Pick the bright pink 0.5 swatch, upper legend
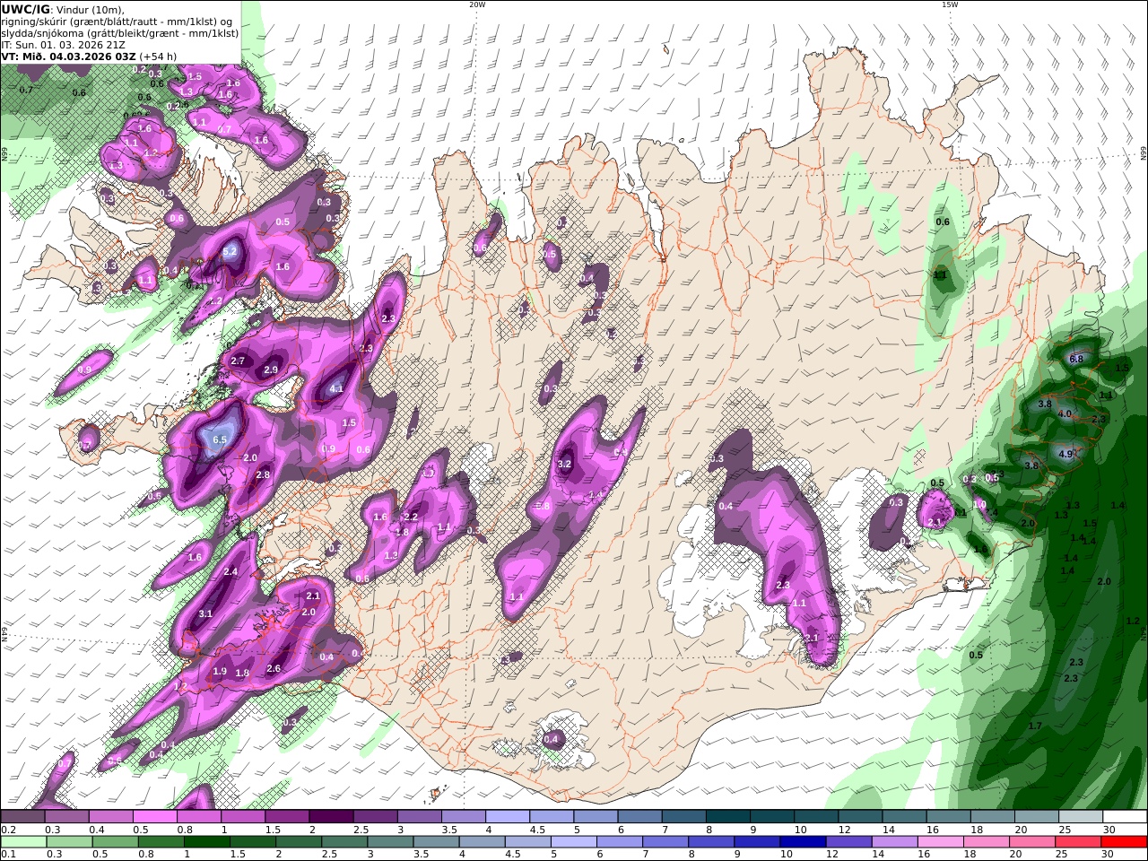 pos(154,817)
